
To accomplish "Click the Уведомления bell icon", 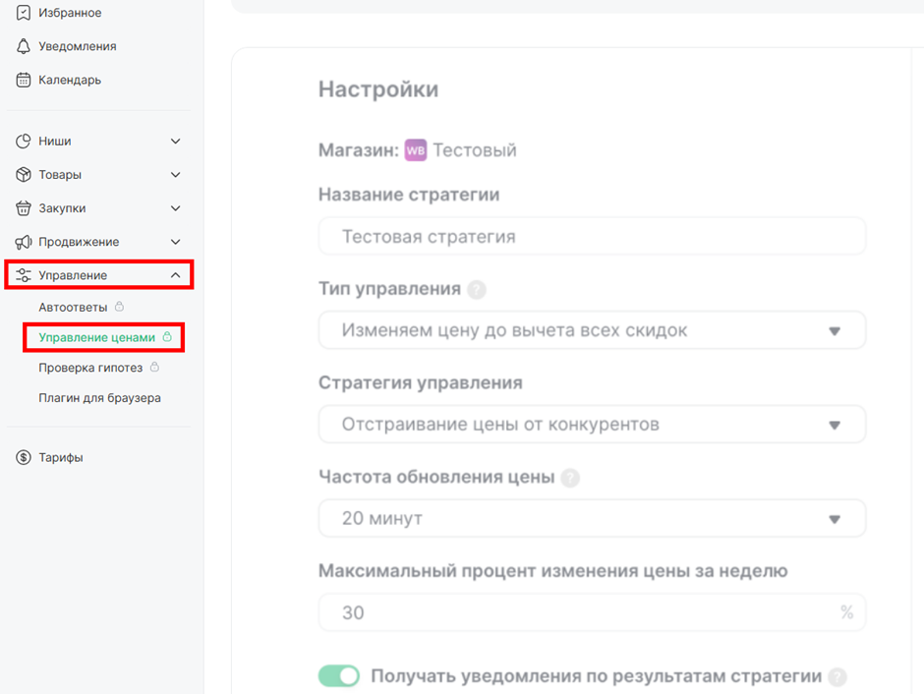I will click(23, 46).
